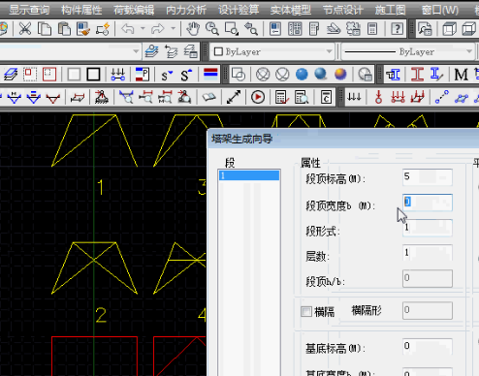This screenshot has width=479, height=376.
Task: Click the red I-beam section icon
Action: (417, 75)
